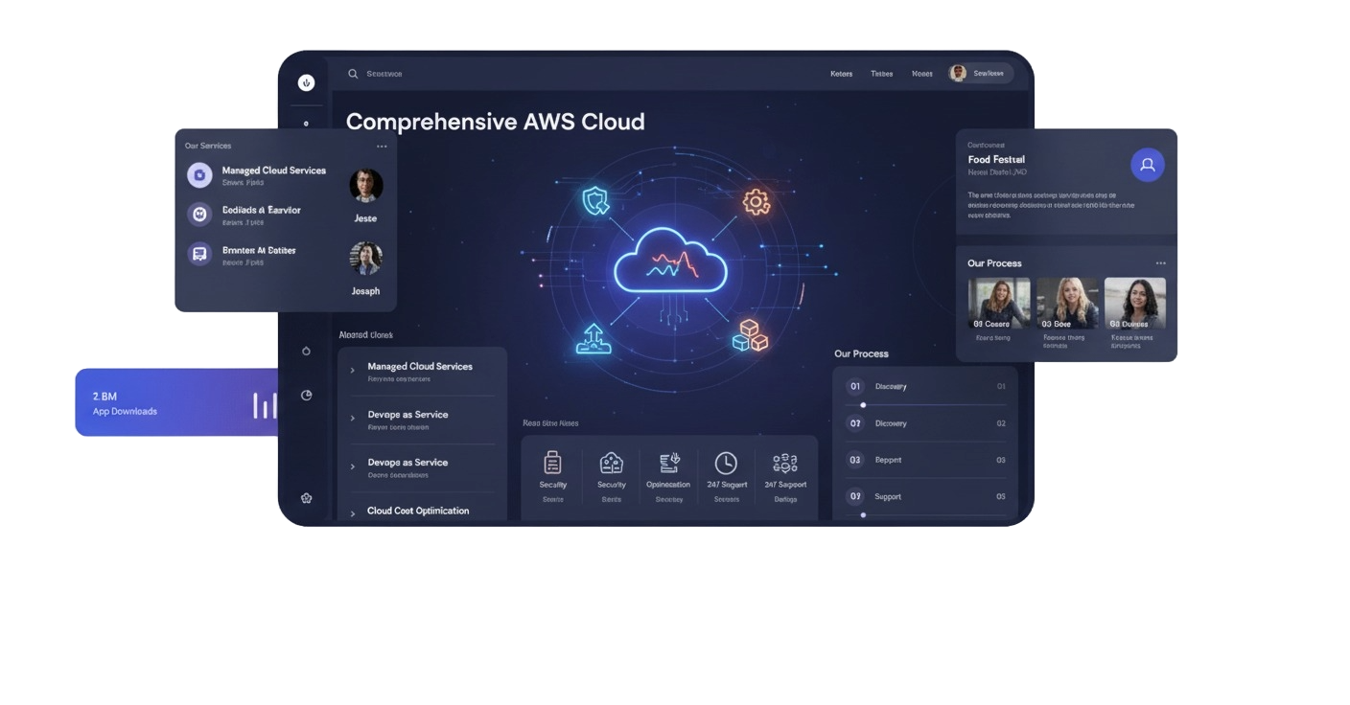
Task: Open the Tabes item in top navigation
Action: [881, 74]
